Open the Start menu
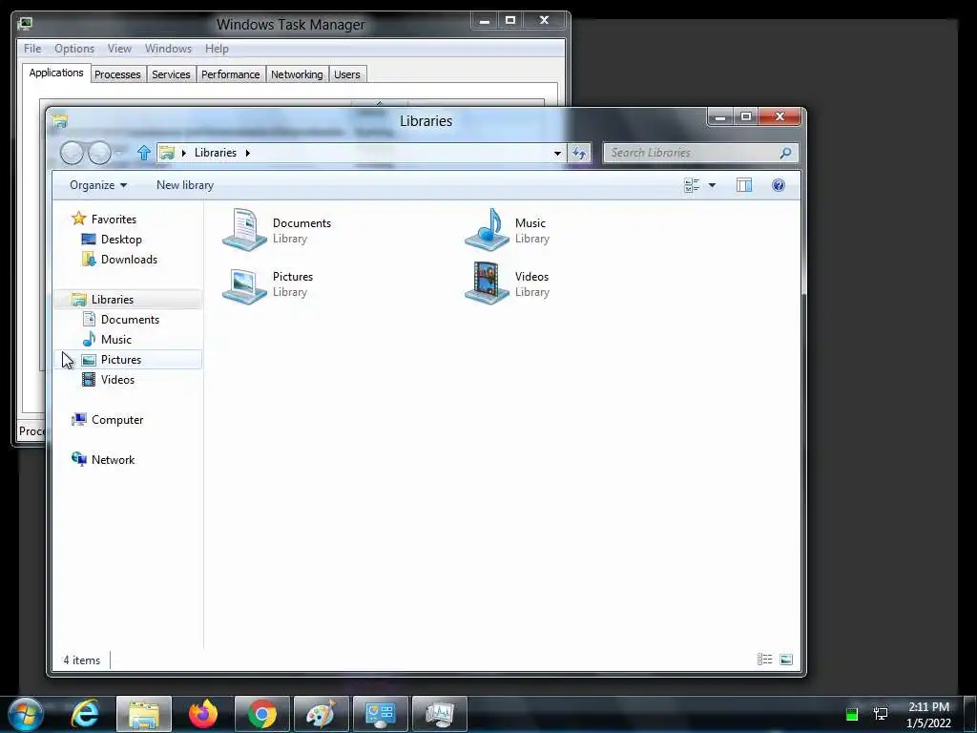This screenshot has height=733, width=977. [x=26, y=714]
